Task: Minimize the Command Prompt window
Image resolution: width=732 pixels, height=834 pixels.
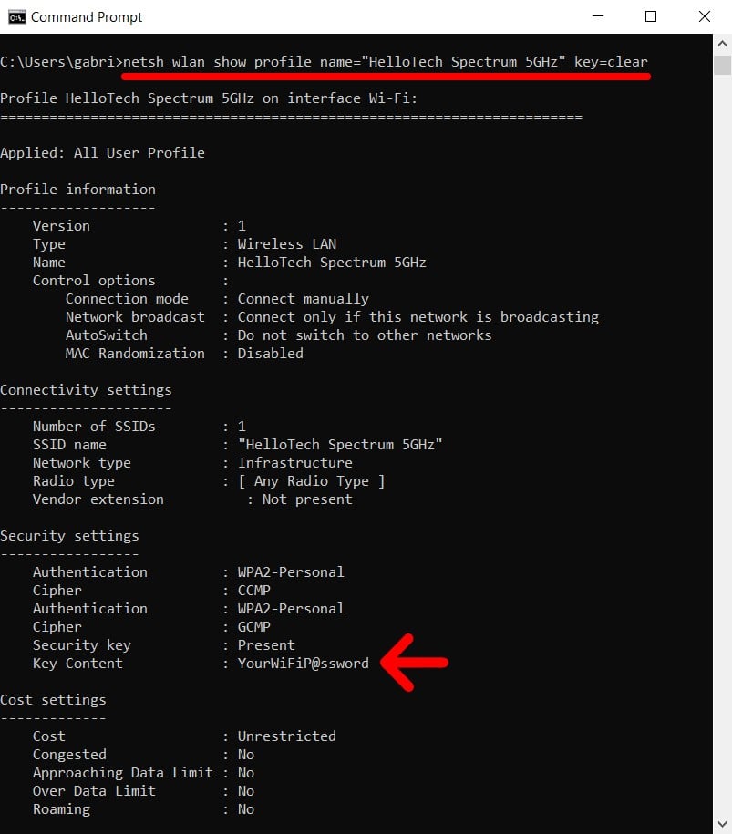Action: (598, 16)
